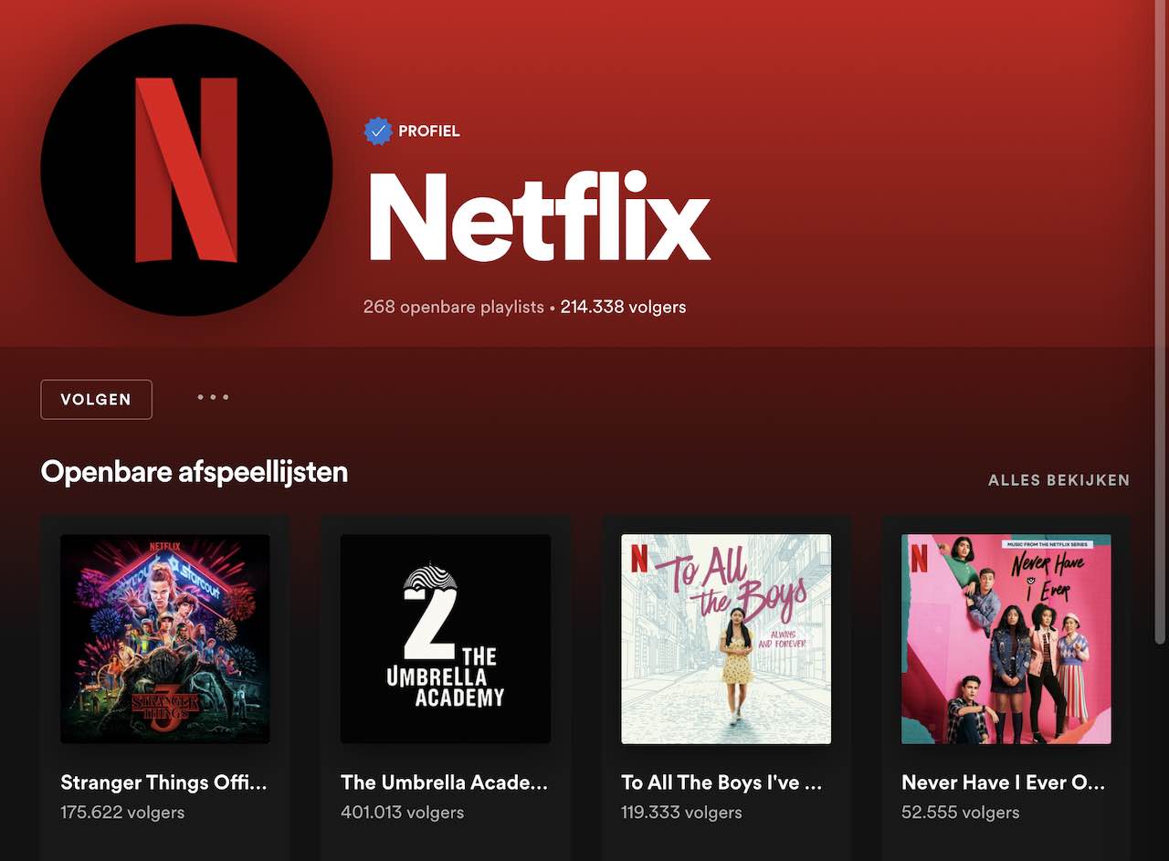Image resolution: width=1169 pixels, height=861 pixels.
Task: Click the '401.013 volgers' text
Action: click(403, 812)
